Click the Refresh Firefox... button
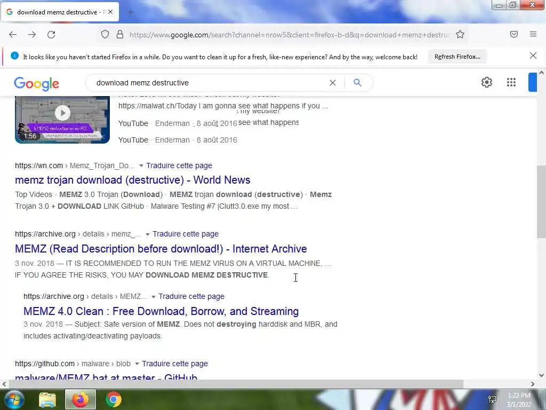The height and width of the screenshot is (410, 546). coord(457,57)
